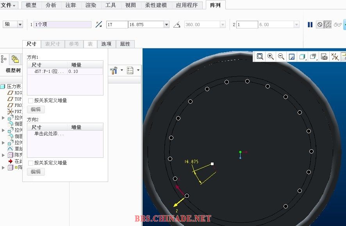Viewport: 346px width, 226px height.
Task: Open the 属性 properties panel tab
Action: pyautogui.click(x=125, y=44)
